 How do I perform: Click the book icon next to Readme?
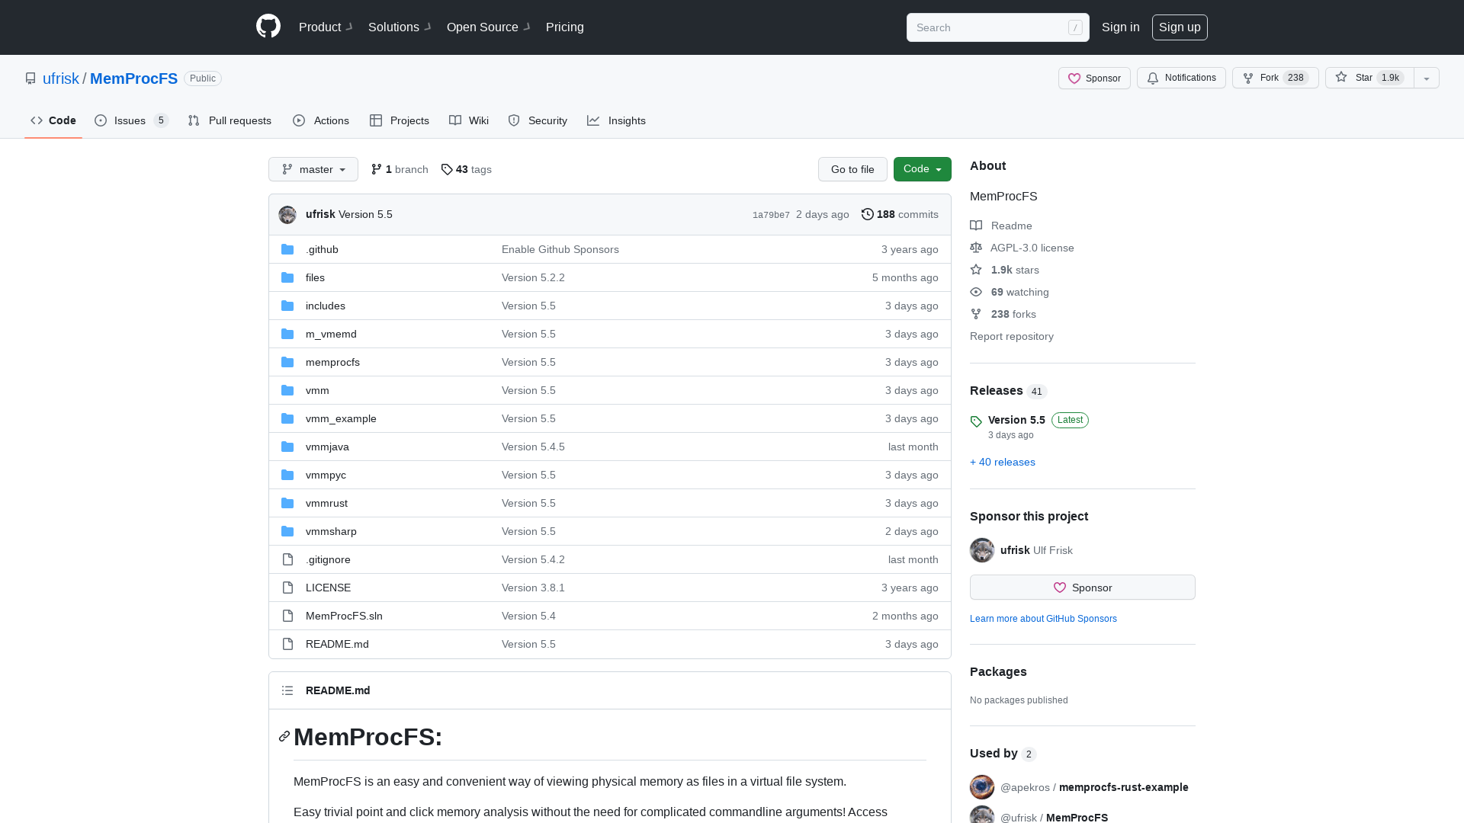click(x=976, y=226)
